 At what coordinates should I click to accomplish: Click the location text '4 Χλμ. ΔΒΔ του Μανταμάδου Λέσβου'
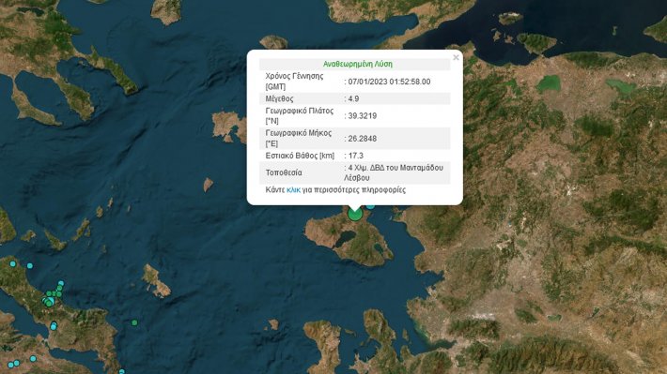(394, 172)
